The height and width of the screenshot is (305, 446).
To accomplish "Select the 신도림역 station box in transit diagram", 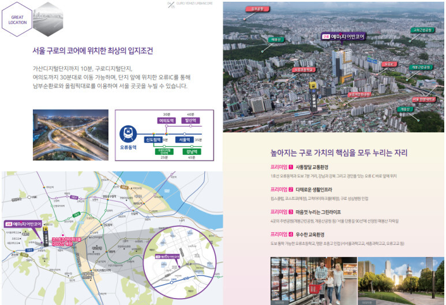I will point(153,140).
